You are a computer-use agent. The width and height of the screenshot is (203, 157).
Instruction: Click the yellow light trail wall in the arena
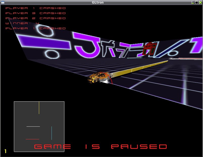[140, 69]
